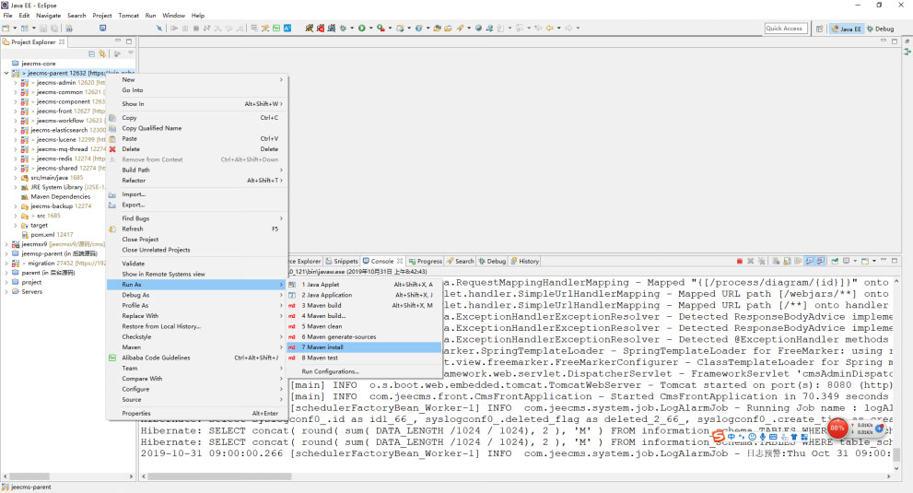
Task: Click the Debug bug icon in toolbar
Action: click(345, 29)
